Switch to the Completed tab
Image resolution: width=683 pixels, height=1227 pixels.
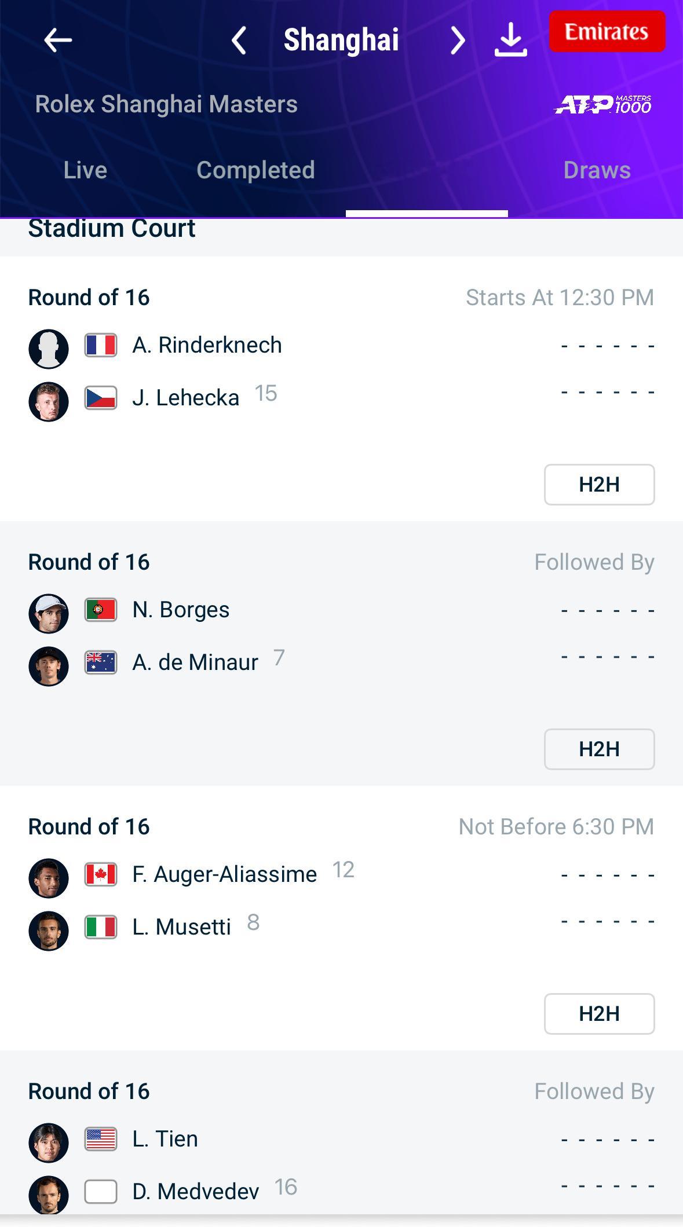(x=255, y=170)
